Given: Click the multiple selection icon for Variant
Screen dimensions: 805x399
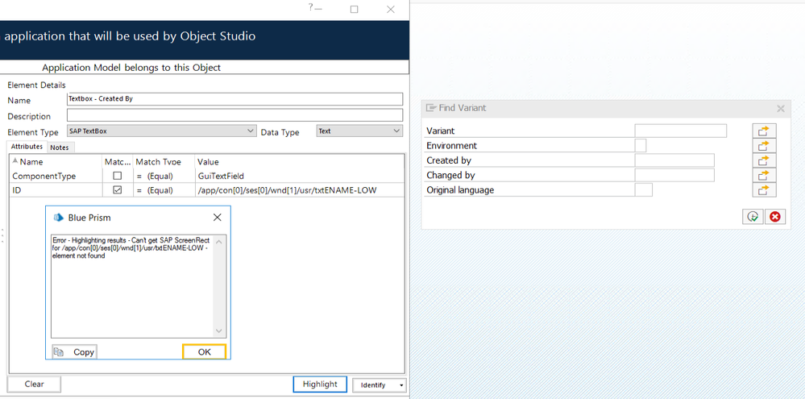Looking at the screenshot, I should (x=763, y=131).
